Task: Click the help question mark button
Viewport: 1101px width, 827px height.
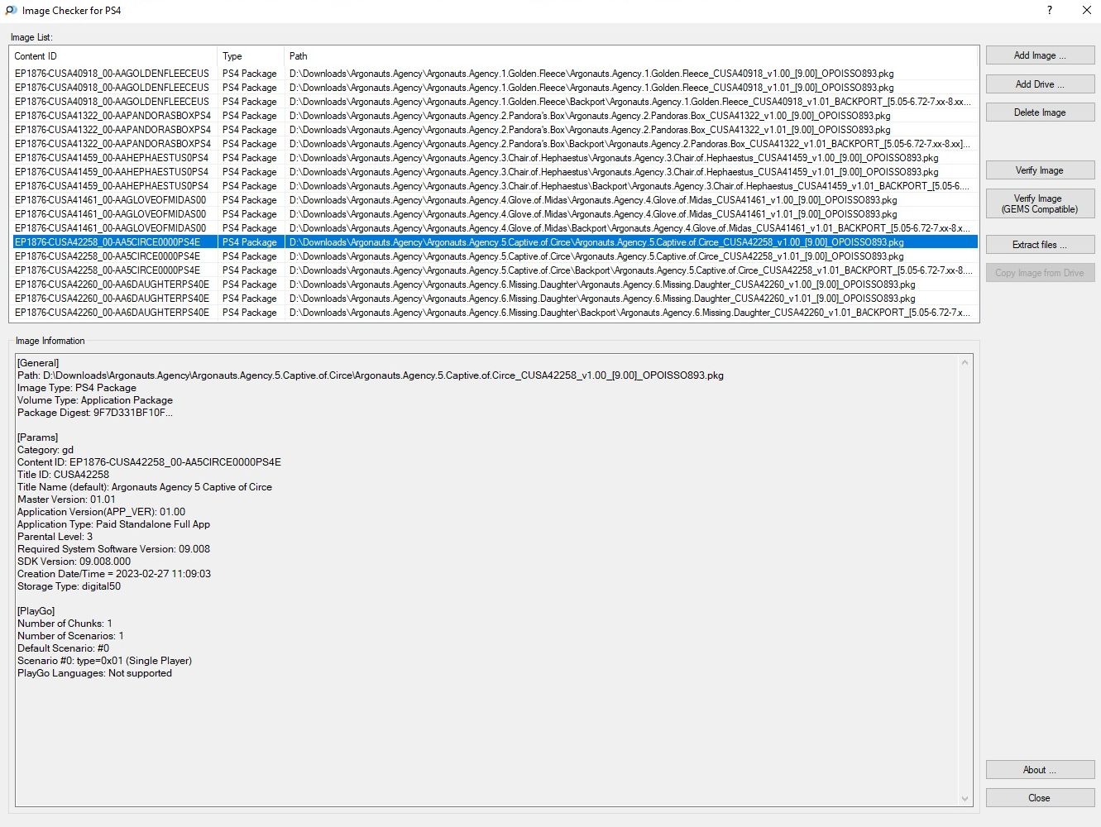Action: 1050,11
